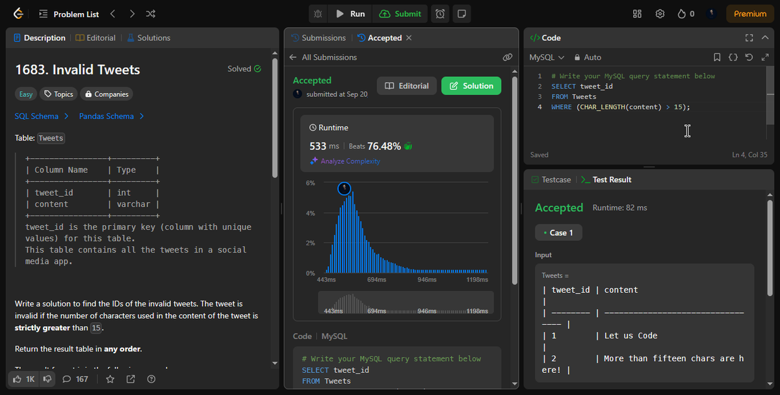This screenshot has height=395, width=780.
Task: Click the Premium button
Action: click(x=750, y=14)
